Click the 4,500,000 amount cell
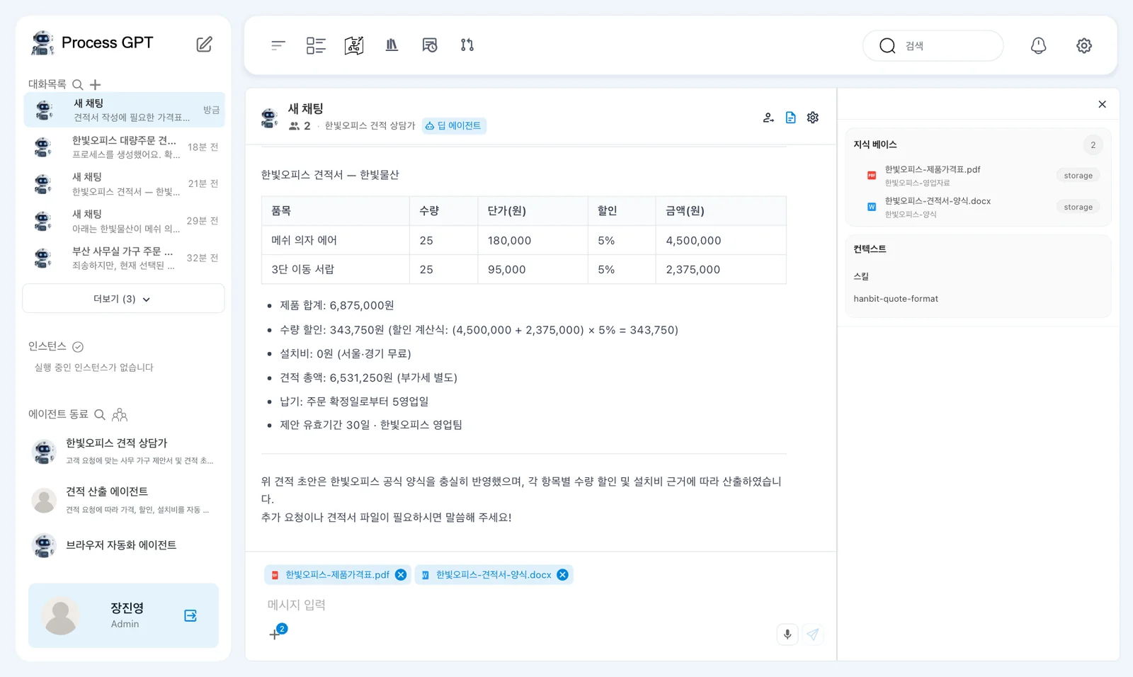1133x677 pixels. pos(721,241)
